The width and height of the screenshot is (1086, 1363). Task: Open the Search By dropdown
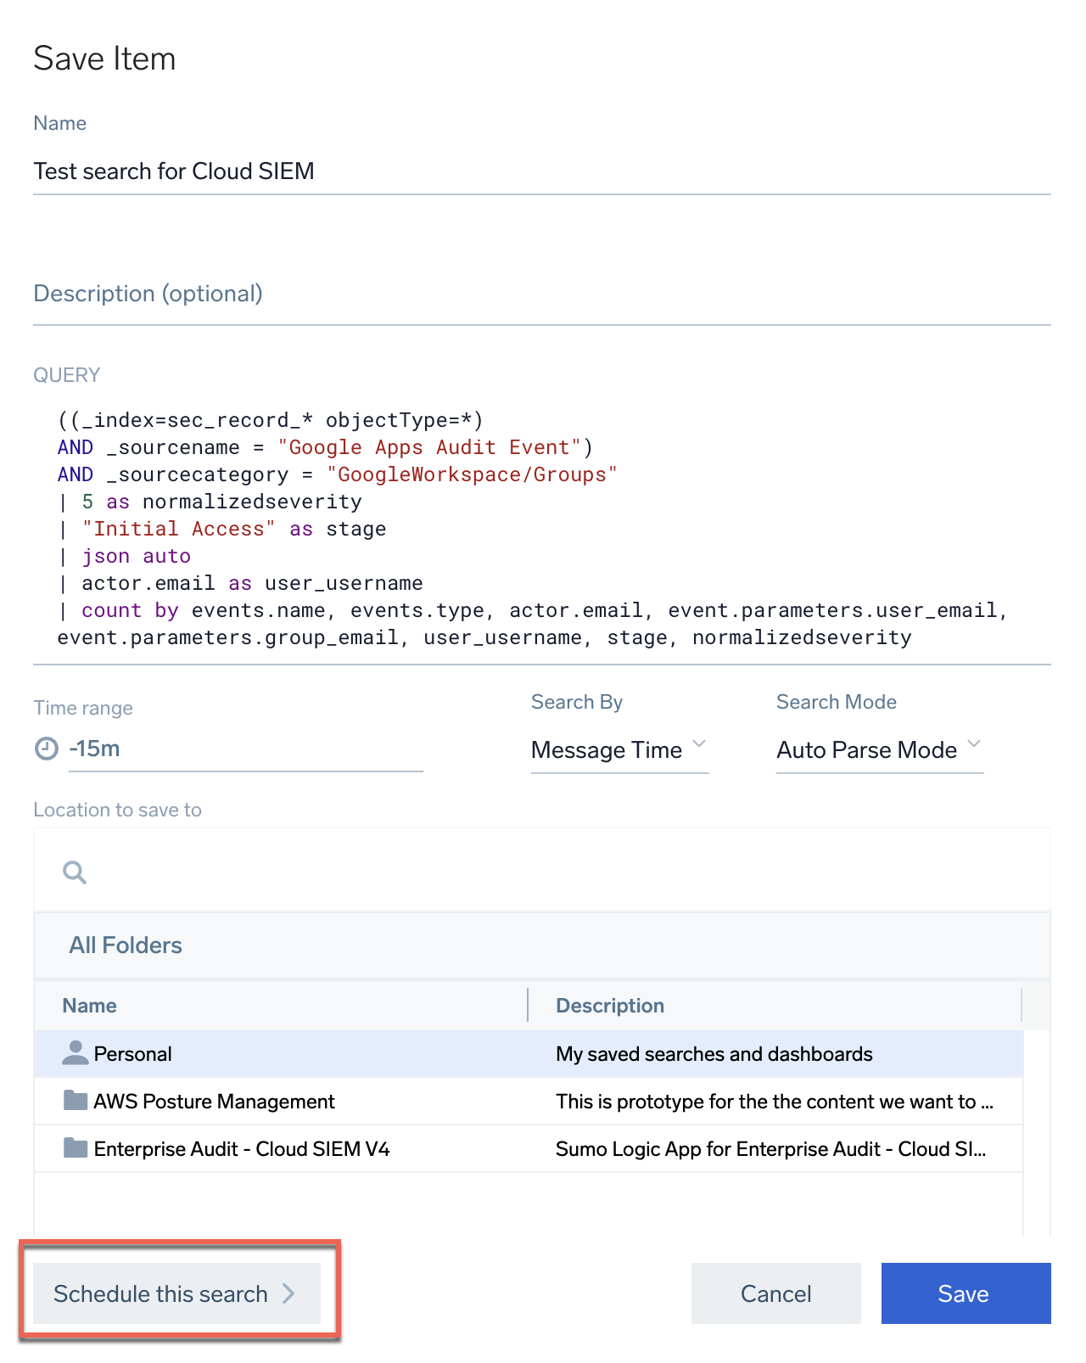[619, 750]
